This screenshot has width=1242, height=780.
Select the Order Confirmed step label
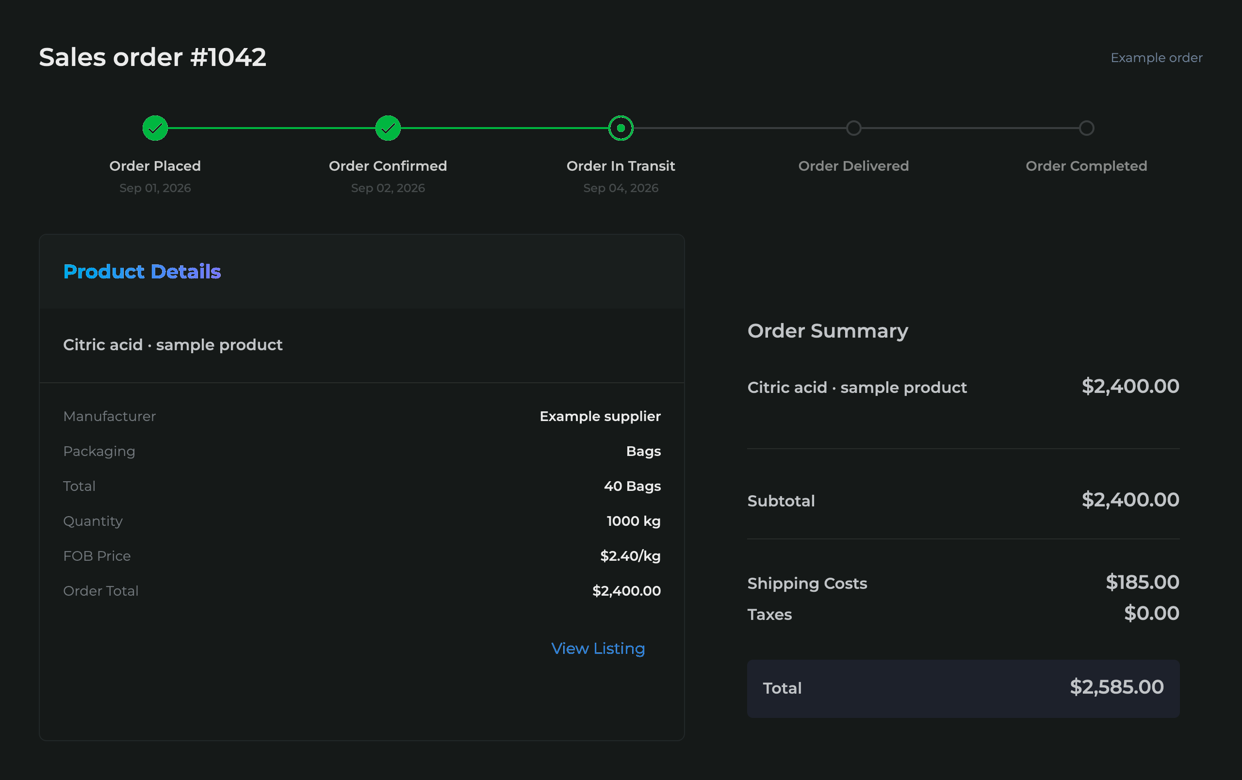[x=388, y=166]
